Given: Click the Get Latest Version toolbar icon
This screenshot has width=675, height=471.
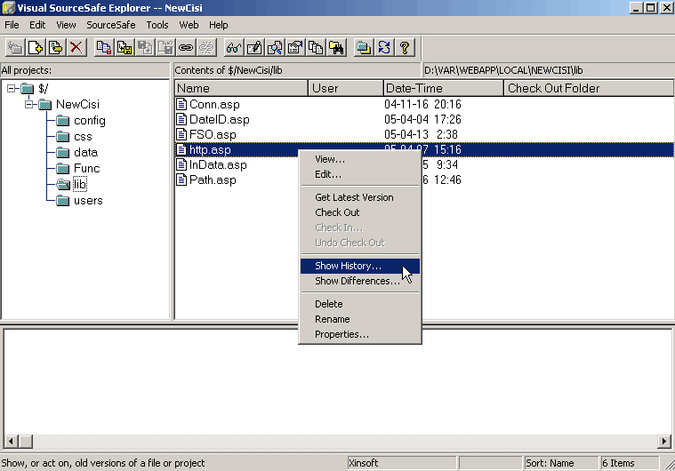Looking at the screenshot, I should (x=104, y=48).
